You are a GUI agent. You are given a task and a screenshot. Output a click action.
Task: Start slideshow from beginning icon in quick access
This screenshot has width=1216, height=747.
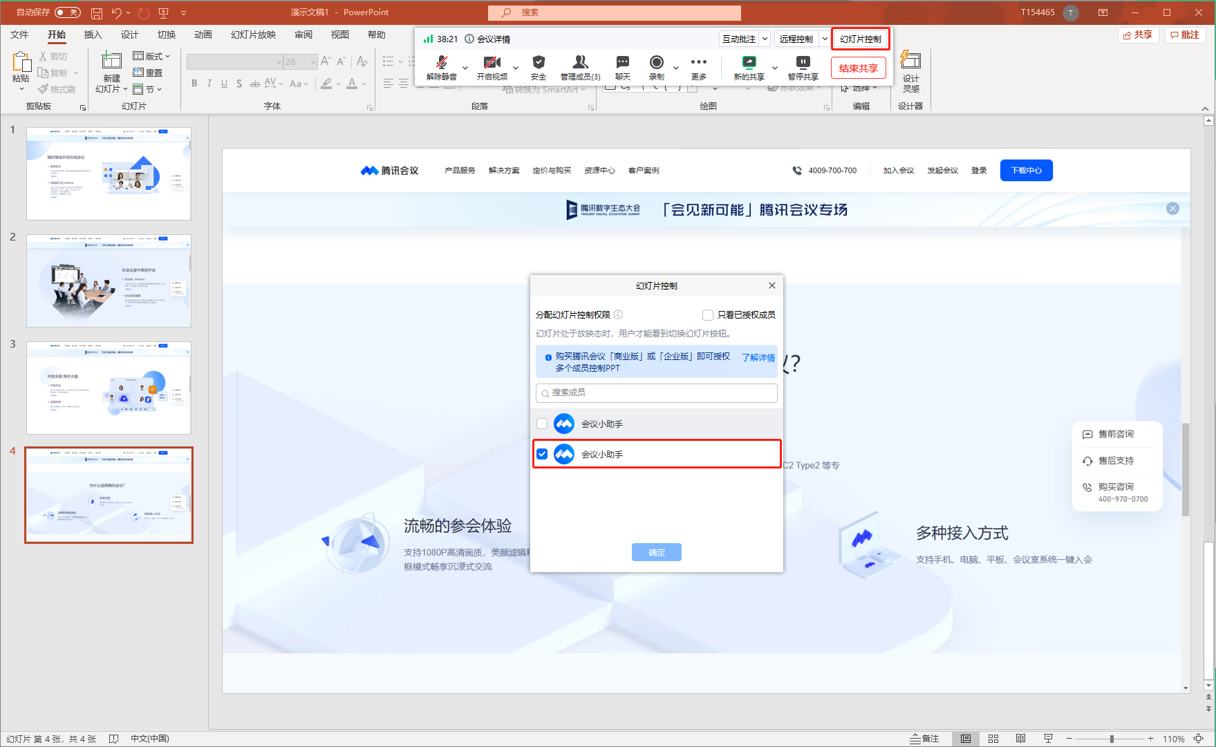pyautogui.click(x=164, y=12)
